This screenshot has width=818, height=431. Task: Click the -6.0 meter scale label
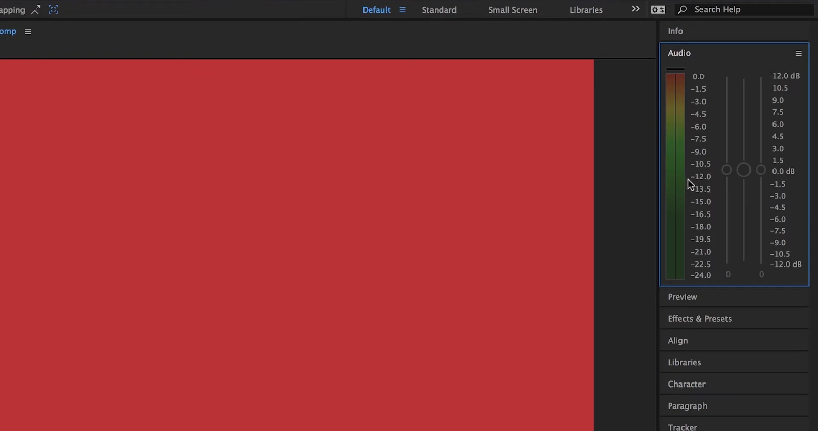(698, 127)
